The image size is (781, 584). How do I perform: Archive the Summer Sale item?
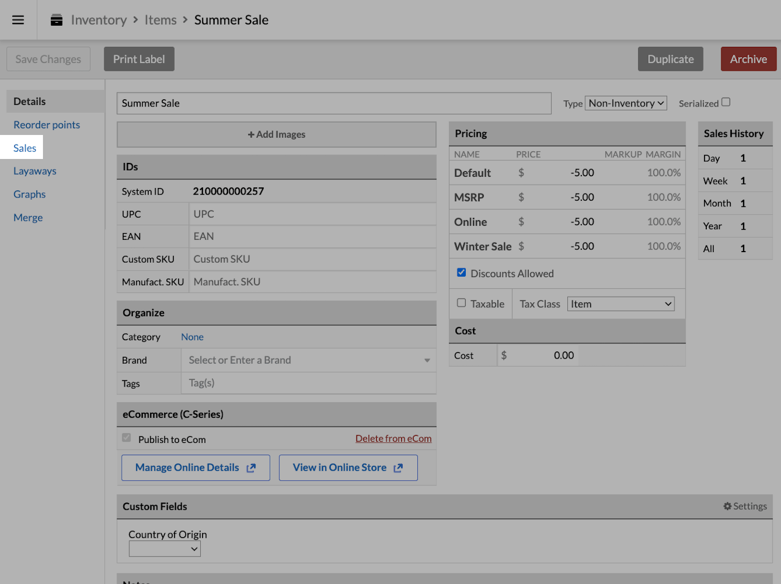(749, 59)
